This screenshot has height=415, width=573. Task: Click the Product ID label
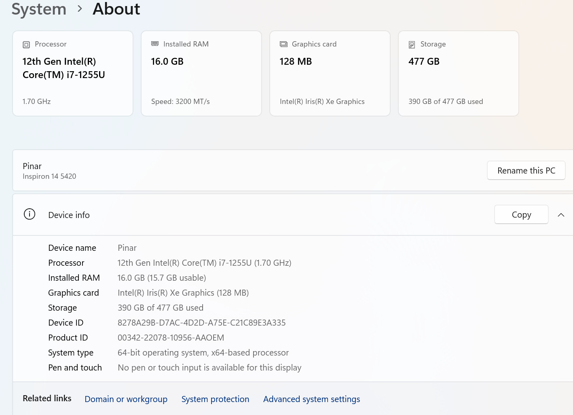[68, 338]
